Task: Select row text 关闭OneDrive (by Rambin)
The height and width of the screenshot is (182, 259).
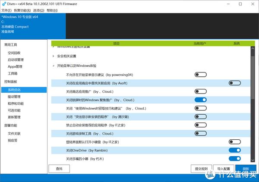Action: tap(87, 151)
